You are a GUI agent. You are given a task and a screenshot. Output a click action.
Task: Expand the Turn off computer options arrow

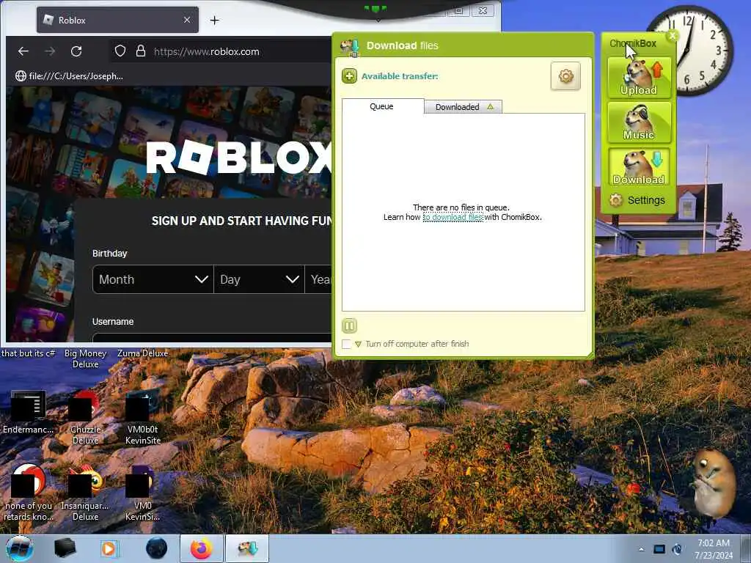coord(358,345)
